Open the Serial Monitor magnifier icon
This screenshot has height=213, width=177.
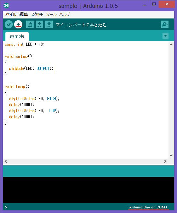click(x=165, y=24)
